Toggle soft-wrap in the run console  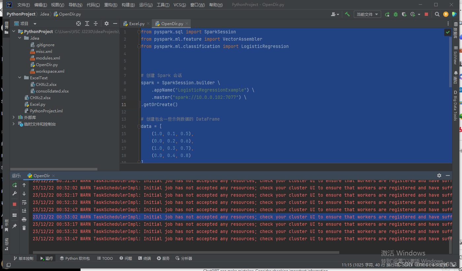click(x=24, y=202)
